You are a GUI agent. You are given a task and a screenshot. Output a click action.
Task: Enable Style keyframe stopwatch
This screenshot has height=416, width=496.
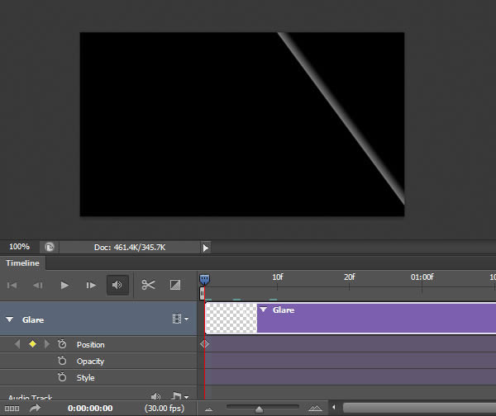[62, 377]
